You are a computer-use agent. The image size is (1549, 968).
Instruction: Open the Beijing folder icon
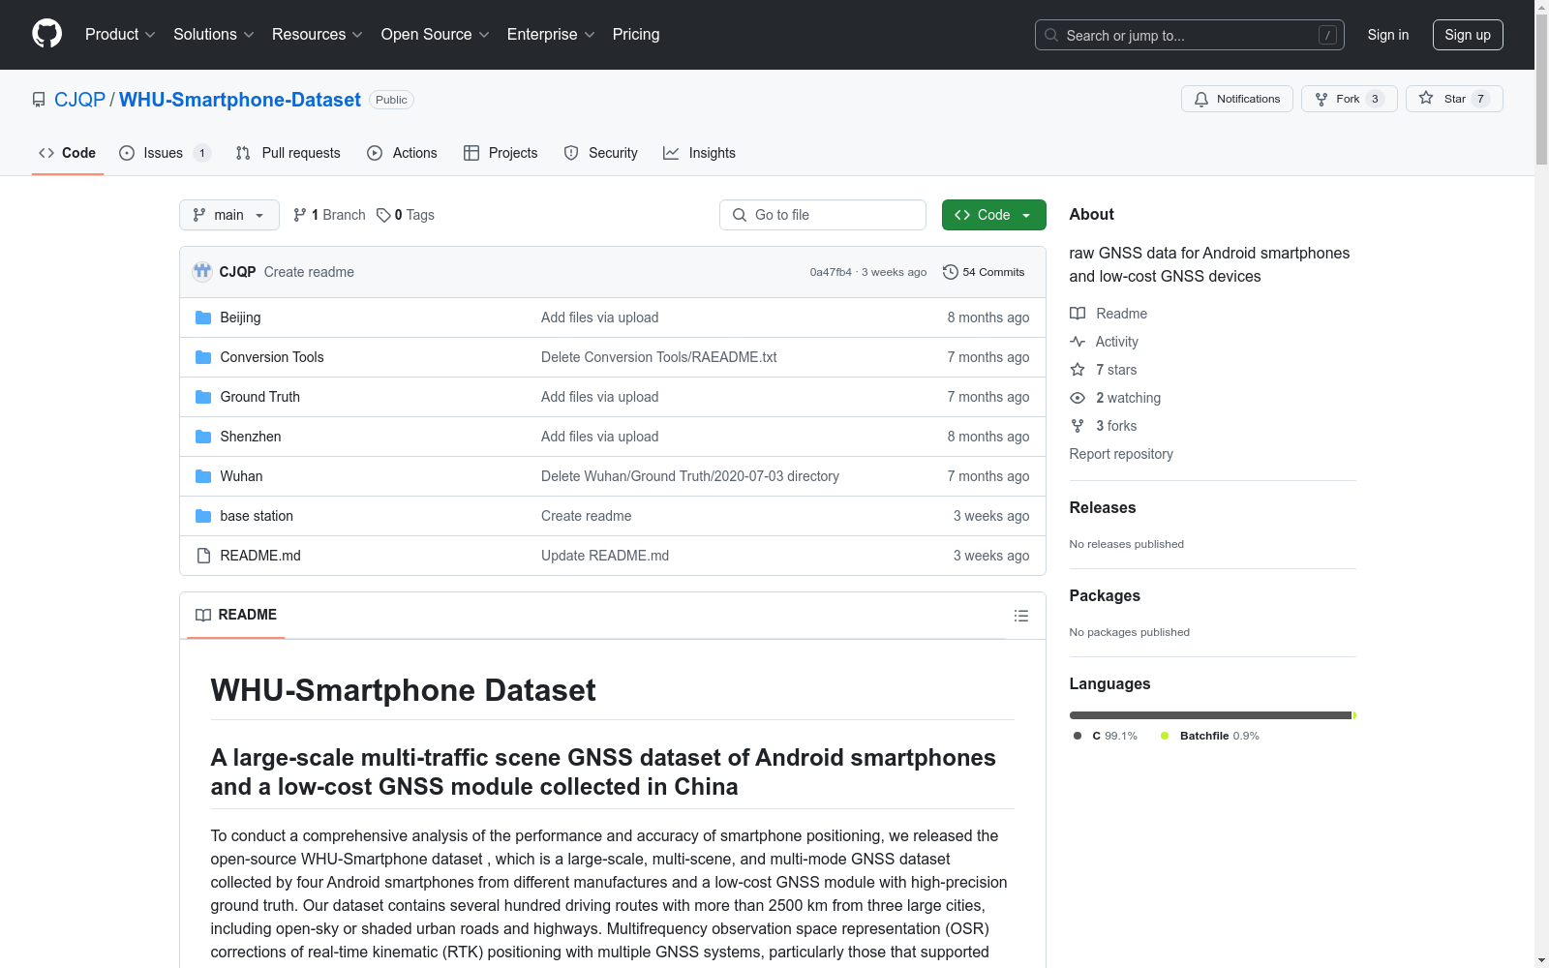point(202,317)
